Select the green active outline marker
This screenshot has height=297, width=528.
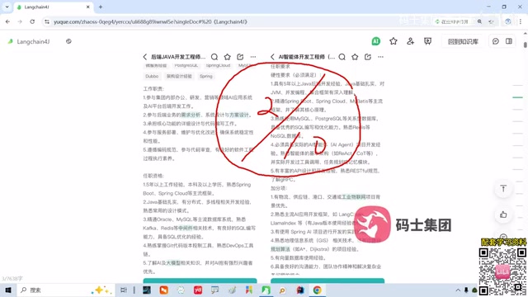pyautogui.click(x=517, y=97)
